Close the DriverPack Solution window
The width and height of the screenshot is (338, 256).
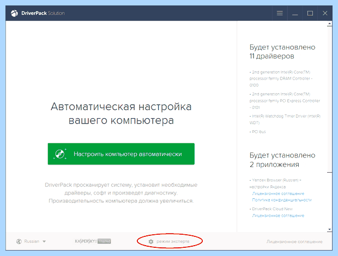tap(325, 13)
